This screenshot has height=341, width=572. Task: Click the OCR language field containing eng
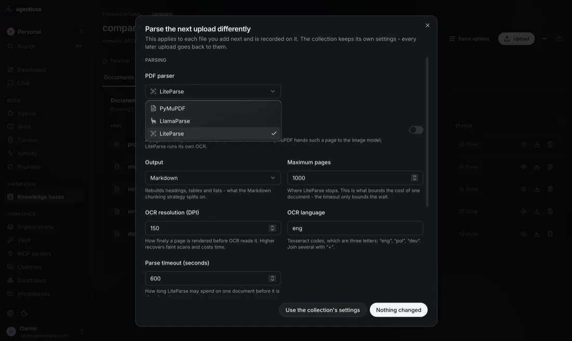click(x=355, y=228)
